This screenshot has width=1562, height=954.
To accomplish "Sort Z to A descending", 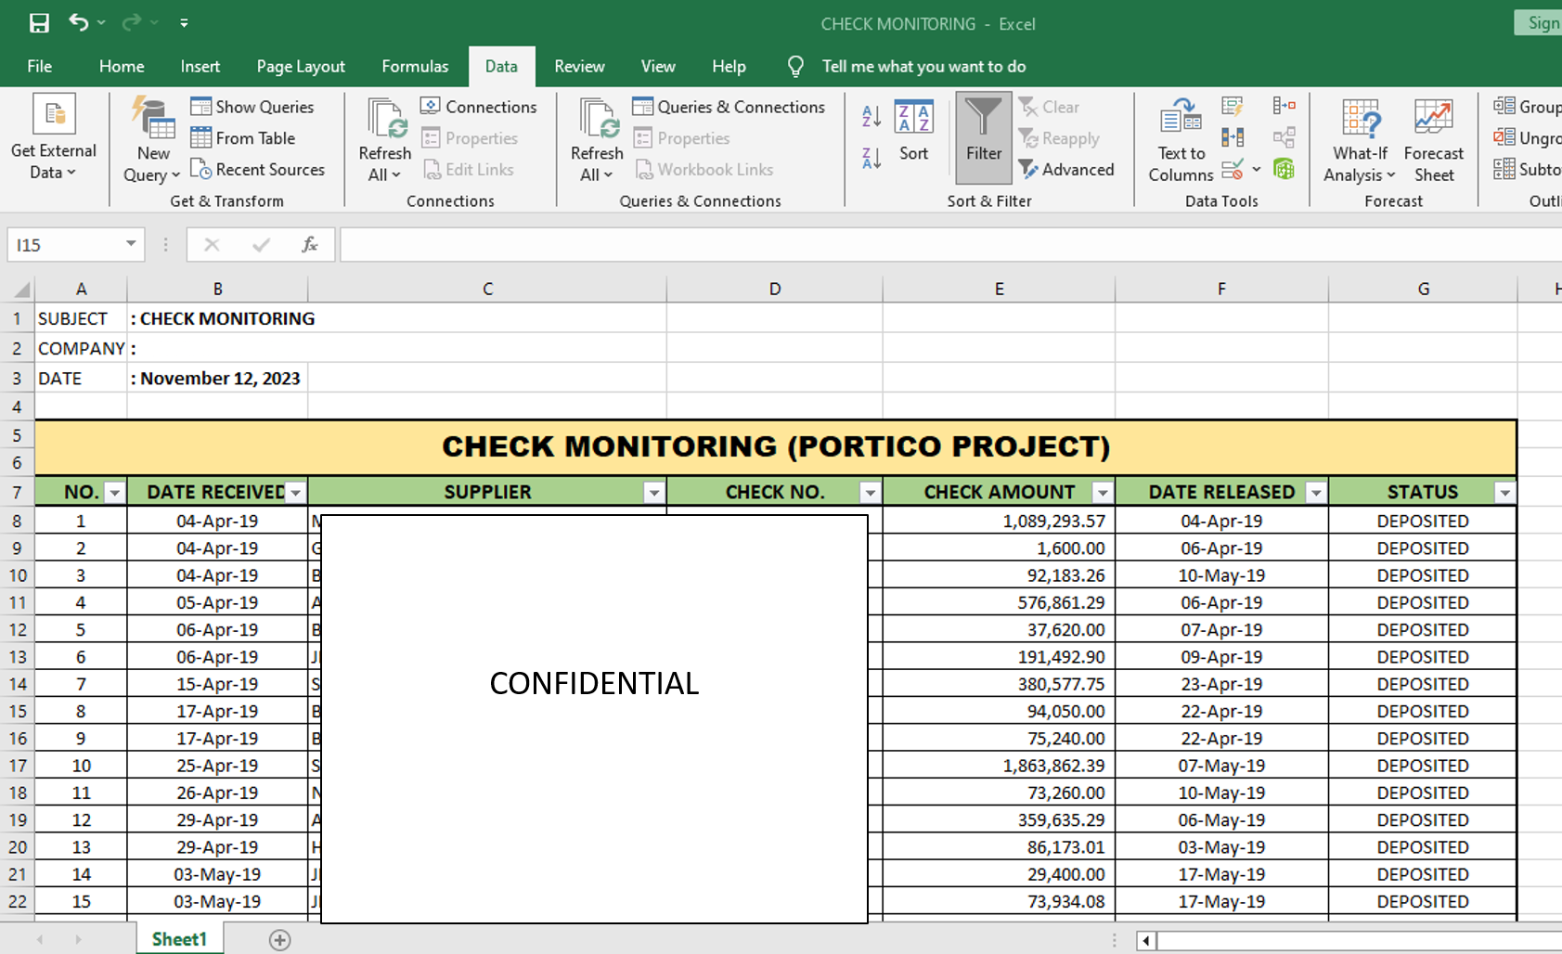I will [871, 159].
